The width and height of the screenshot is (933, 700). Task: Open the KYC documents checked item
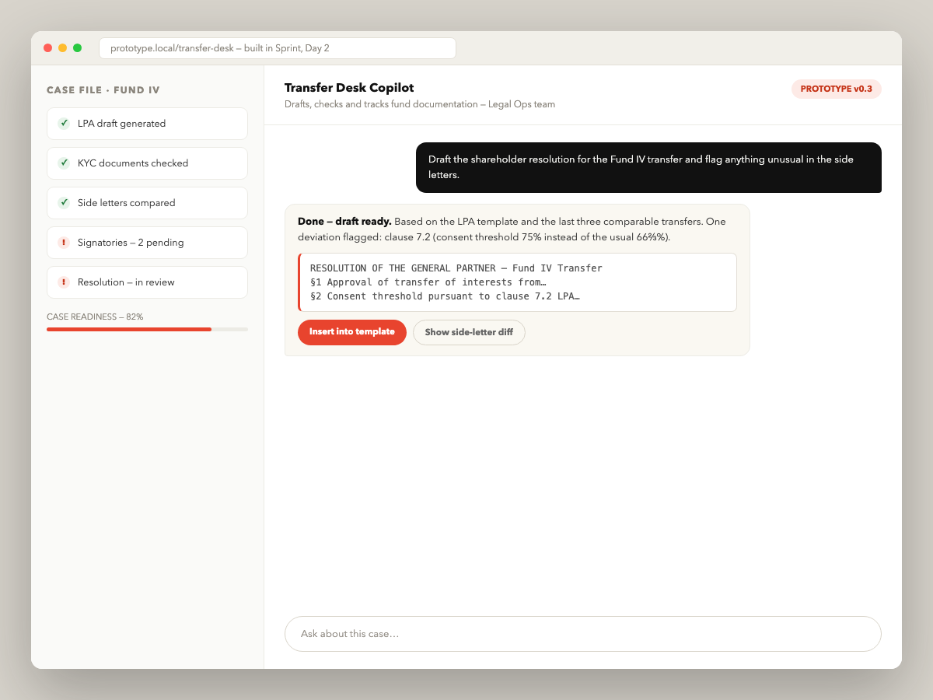click(147, 163)
